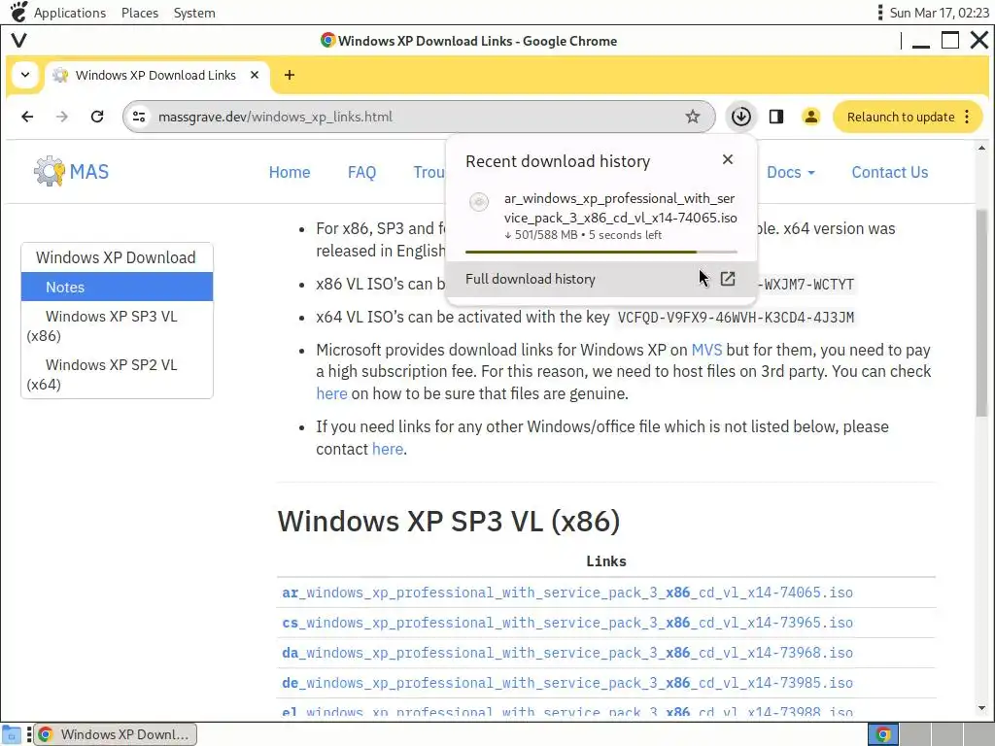Open the tab search dropdown arrow

[24, 75]
